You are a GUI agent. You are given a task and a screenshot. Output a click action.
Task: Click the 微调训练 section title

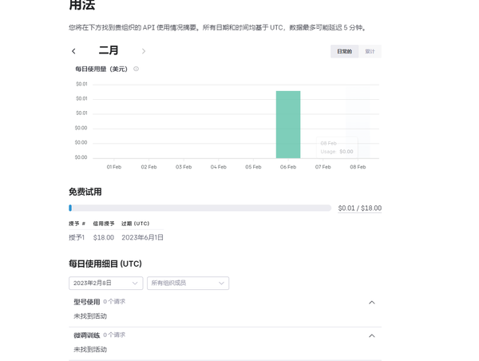[86, 335]
